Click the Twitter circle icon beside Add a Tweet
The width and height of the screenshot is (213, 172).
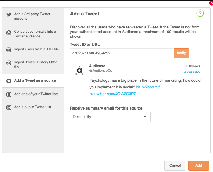click(9, 81)
